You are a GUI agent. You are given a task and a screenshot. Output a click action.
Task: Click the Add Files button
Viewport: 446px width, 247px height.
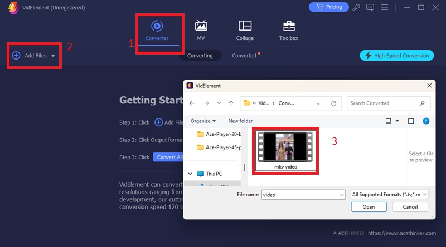[33, 56]
